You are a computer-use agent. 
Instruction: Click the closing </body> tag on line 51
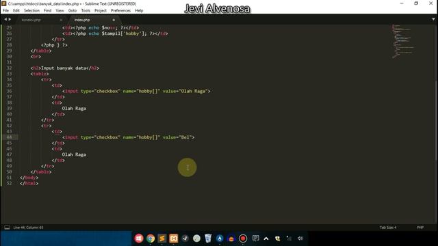click(x=29, y=178)
